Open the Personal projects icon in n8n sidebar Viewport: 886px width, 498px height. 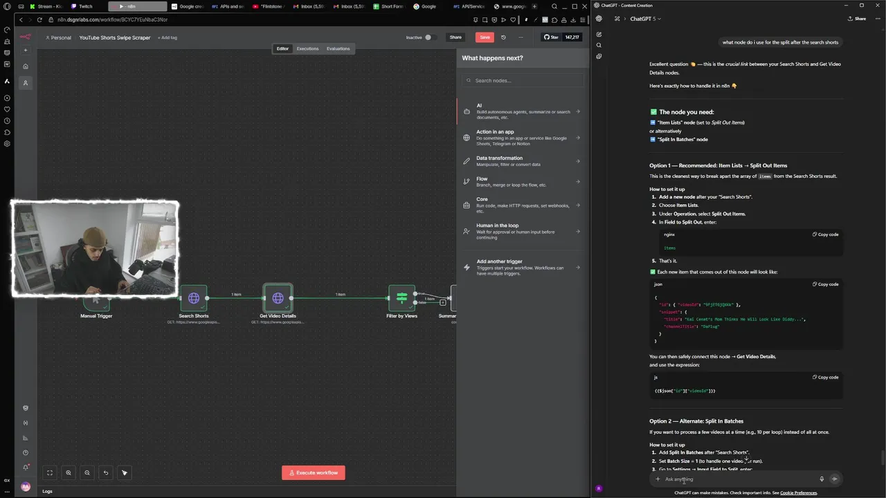click(26, 83)
